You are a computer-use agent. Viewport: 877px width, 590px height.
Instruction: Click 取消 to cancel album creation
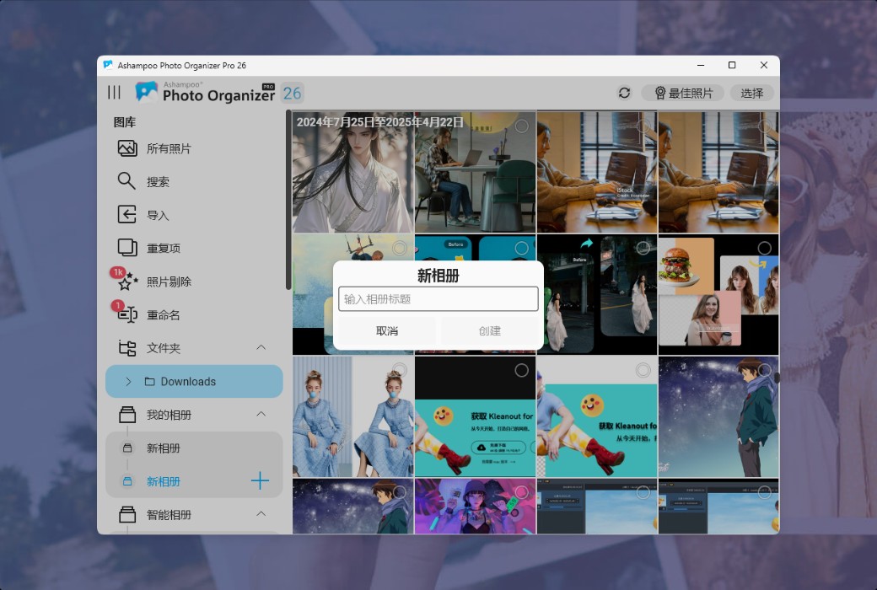387,331
